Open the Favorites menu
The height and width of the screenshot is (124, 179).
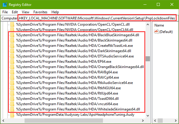pos(40,12)
